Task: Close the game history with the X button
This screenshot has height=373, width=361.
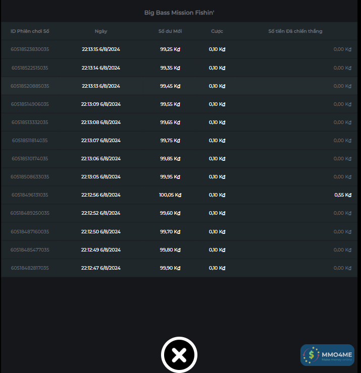Action: 179,355
